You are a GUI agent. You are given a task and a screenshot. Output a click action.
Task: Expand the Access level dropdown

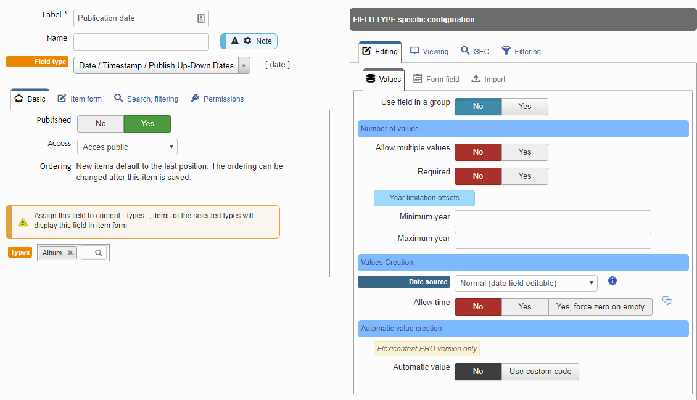click(127, 147)
